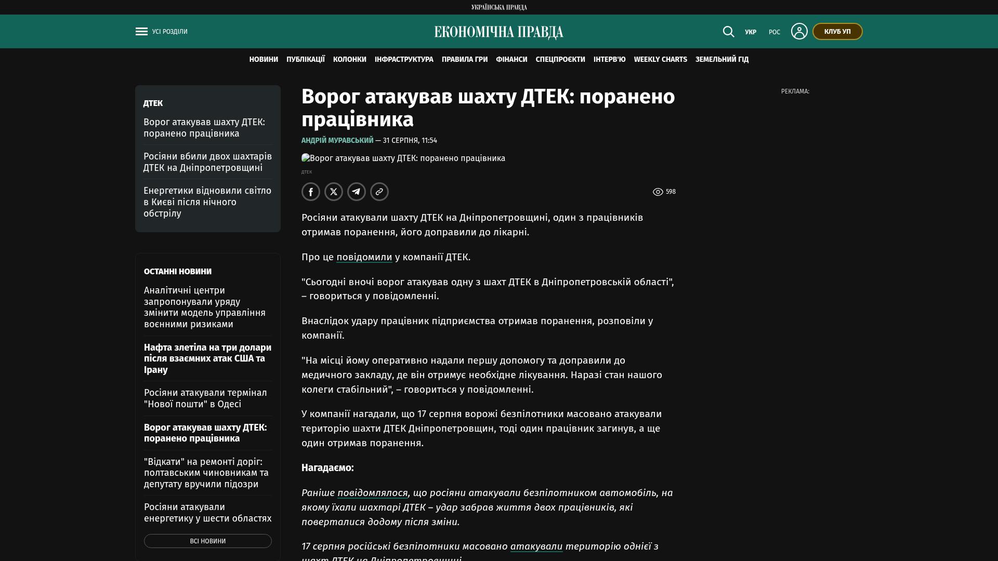Click the 'Усі розділи' label

tap(170, 32)
